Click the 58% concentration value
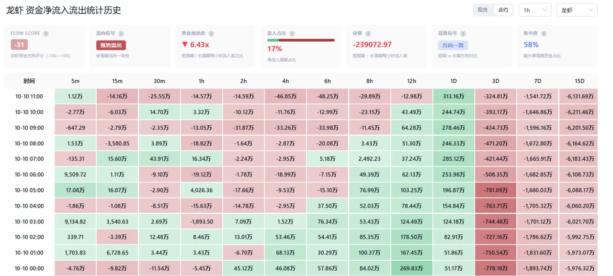Screen dimensions: 613x276 pyautogui.click(x=531, y=44)
